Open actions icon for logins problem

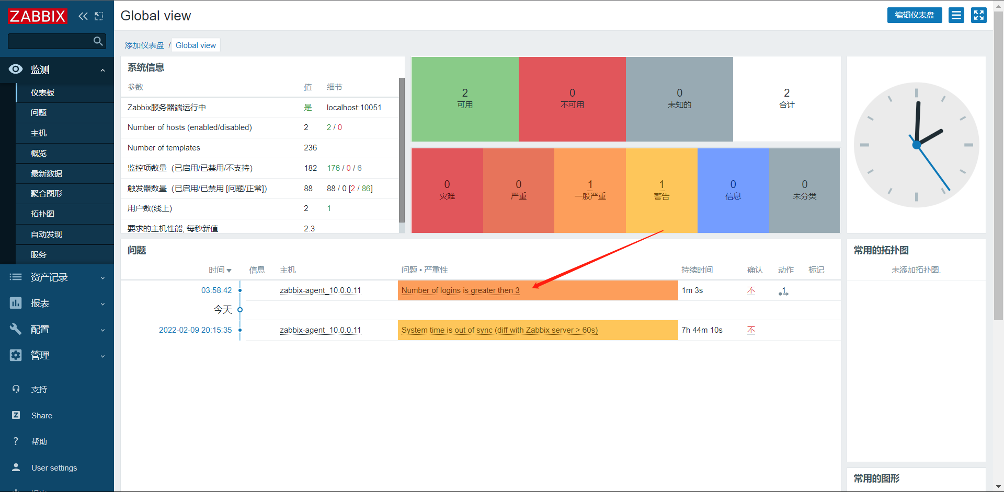[x=783, y=291]
